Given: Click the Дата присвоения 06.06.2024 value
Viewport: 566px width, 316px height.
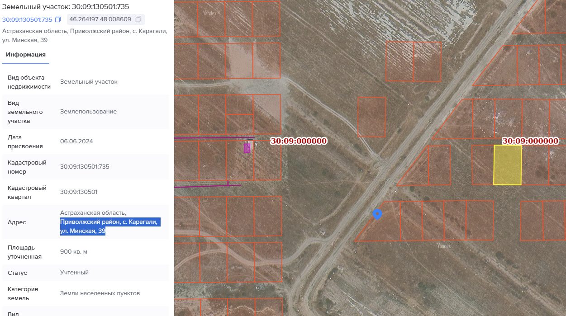Looking at the screenshot, I should point(76,141).
